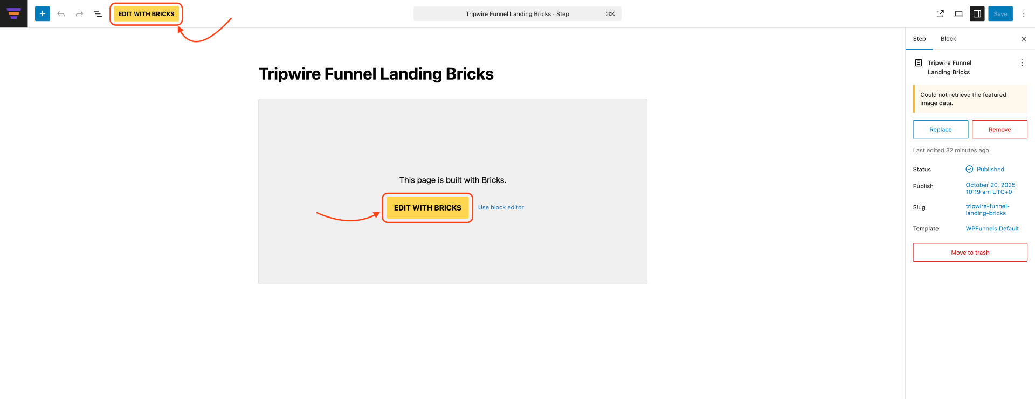Viewport: 1035px width, 399px height.
Task: Select the Step tab in sidebar
Action: [x=919, y=39]
